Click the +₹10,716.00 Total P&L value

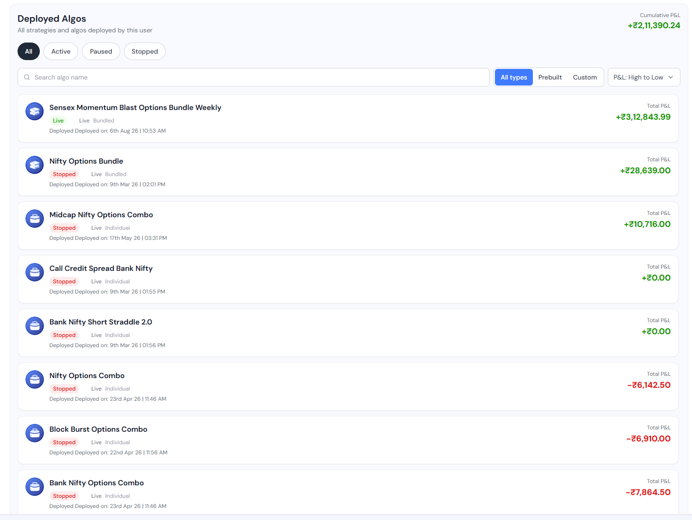pyautogui.click(x=647, y=224)
